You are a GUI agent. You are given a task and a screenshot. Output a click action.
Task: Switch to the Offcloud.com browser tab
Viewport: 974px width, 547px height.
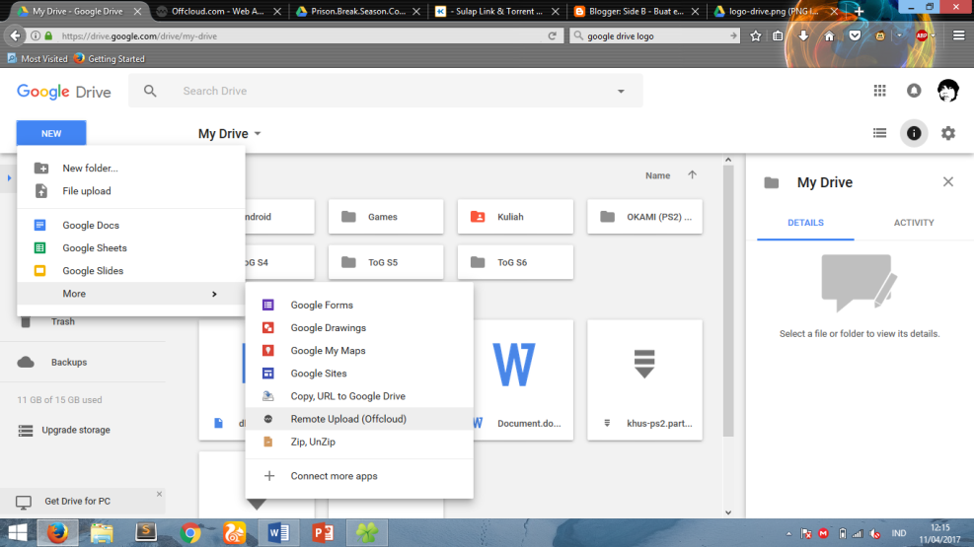point(219,11)
